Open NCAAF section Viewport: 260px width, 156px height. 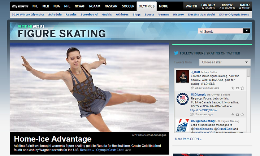coord(79,6)
